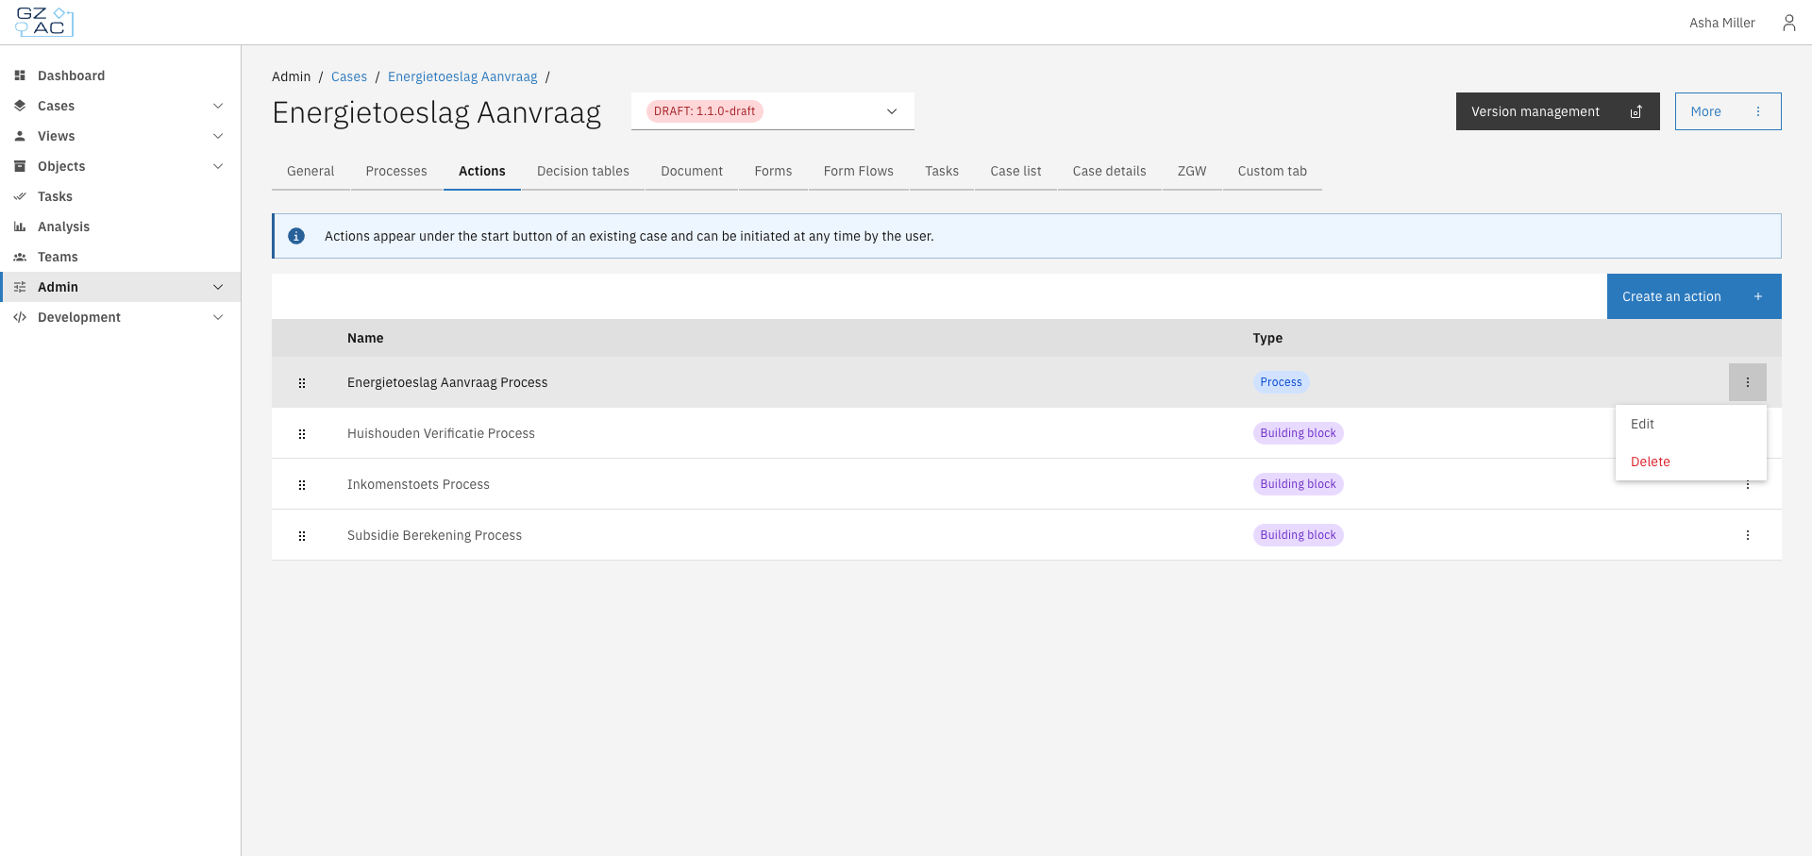Open the DRAFT 1.1.0-draft version dropdown

click(x=773, y=111)
